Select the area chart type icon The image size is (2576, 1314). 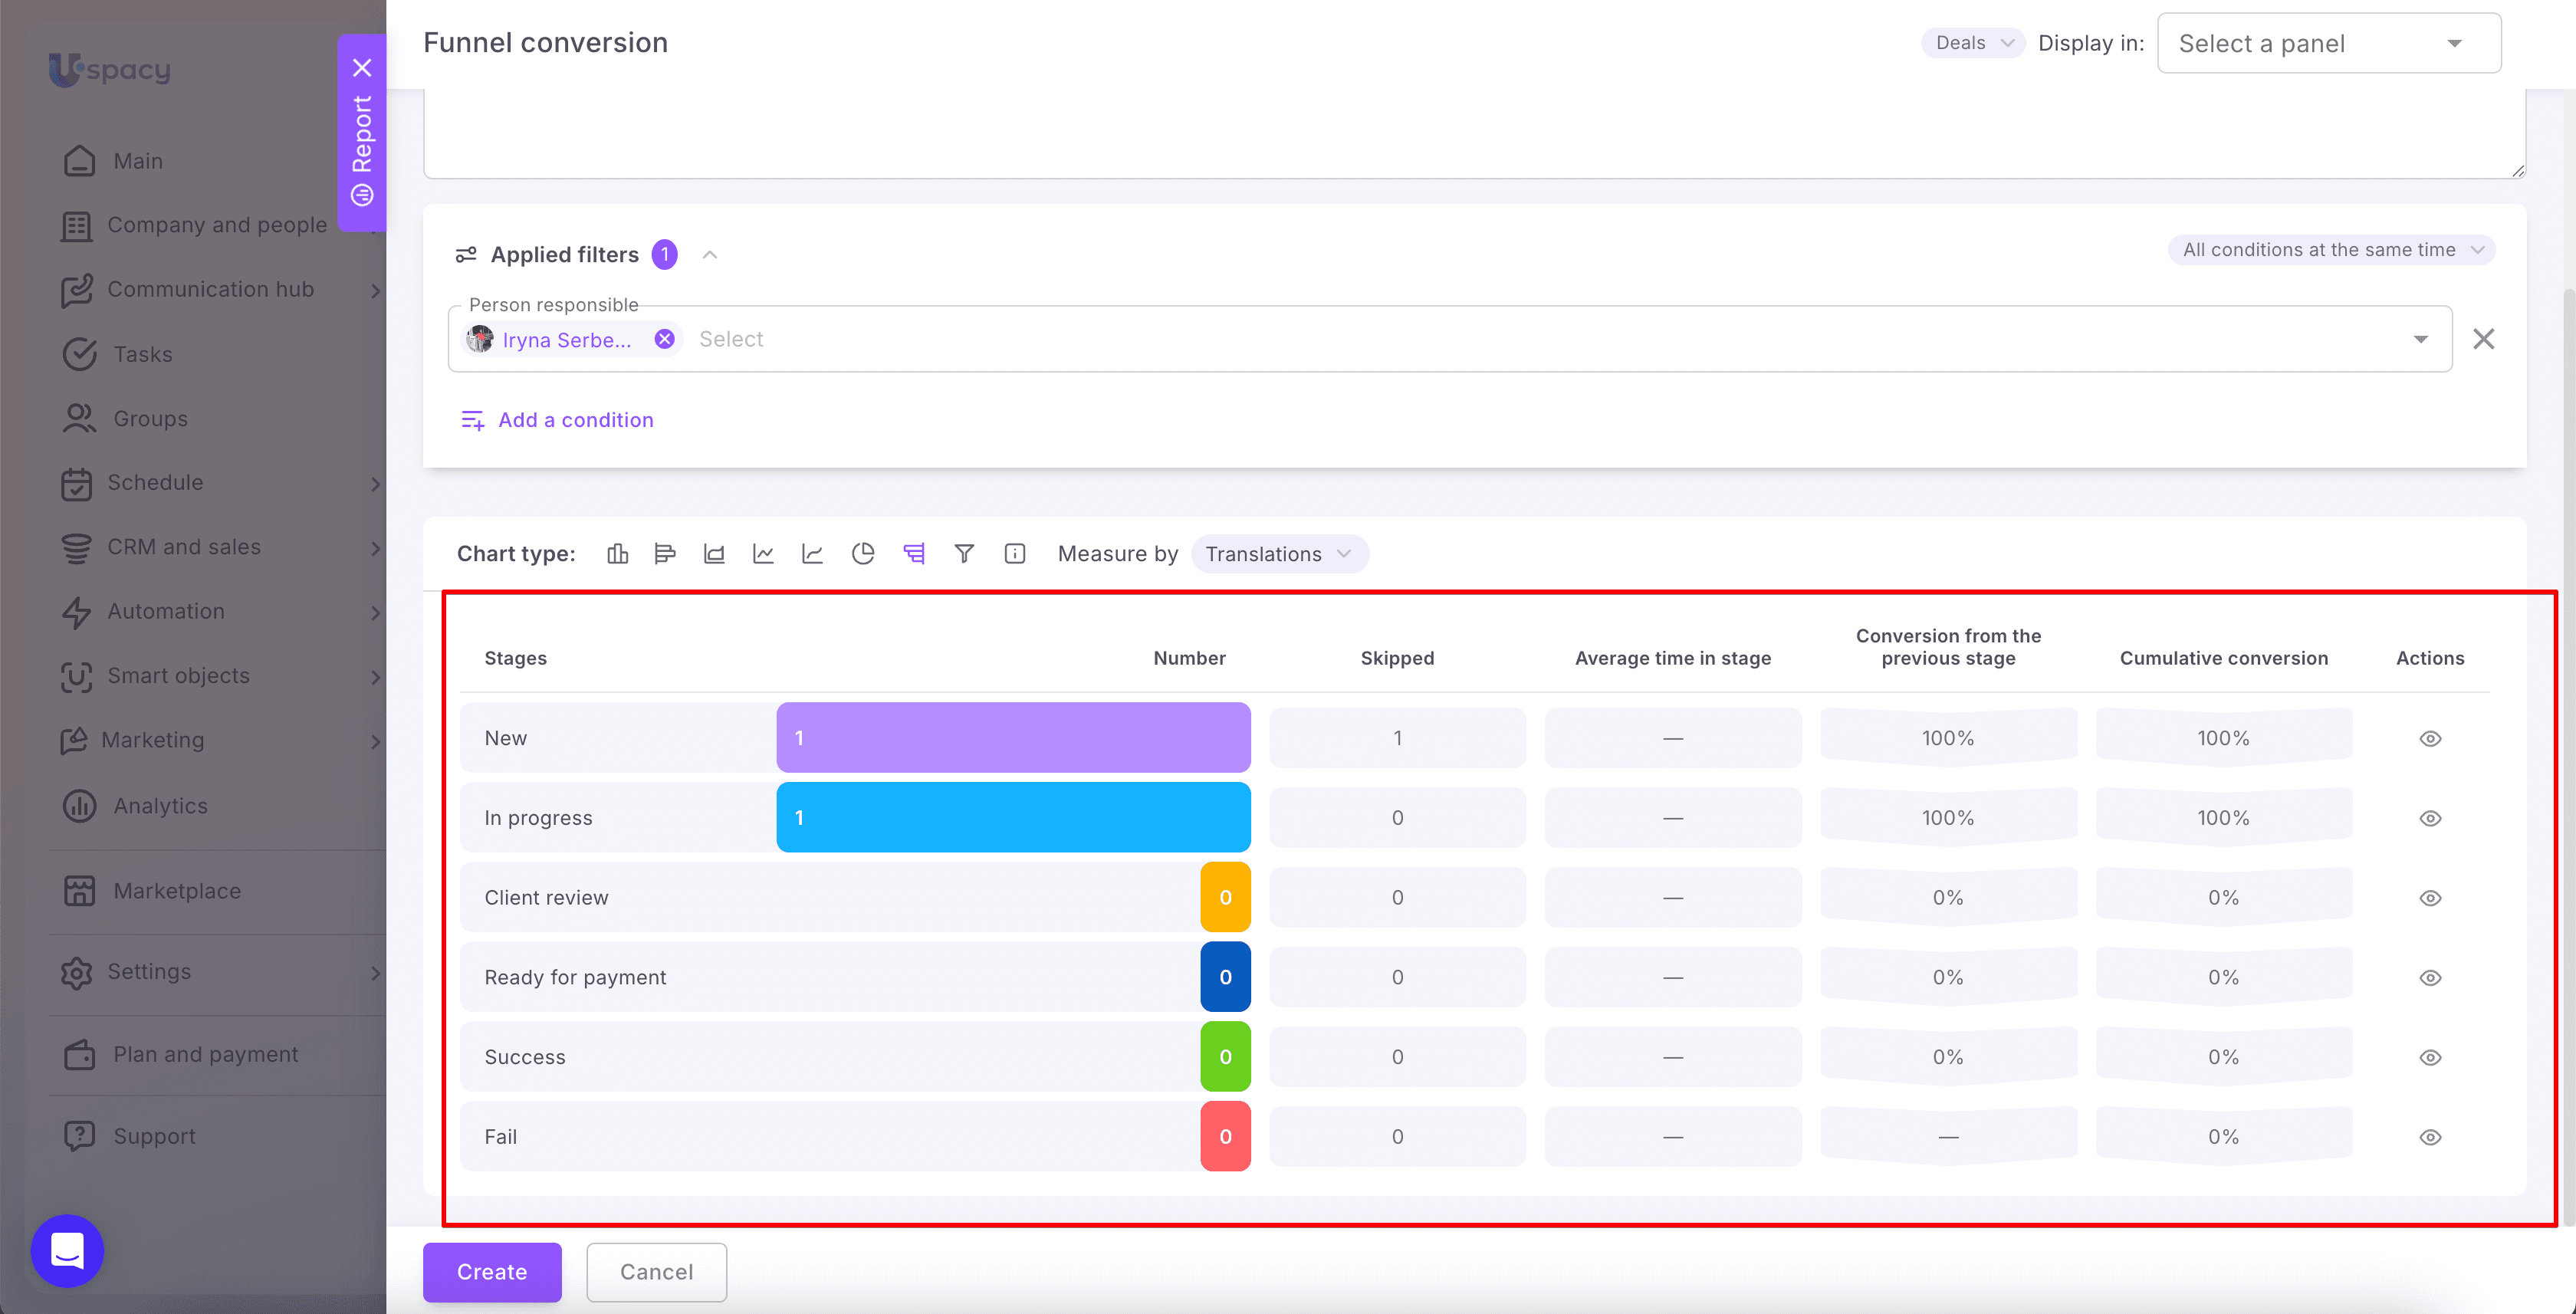pyautogui.click(x=714, y=554)
